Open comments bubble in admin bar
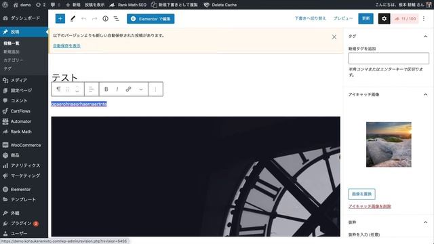 [x=56, y=5]
